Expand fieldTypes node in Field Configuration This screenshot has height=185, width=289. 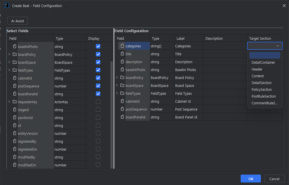(117, 93)
